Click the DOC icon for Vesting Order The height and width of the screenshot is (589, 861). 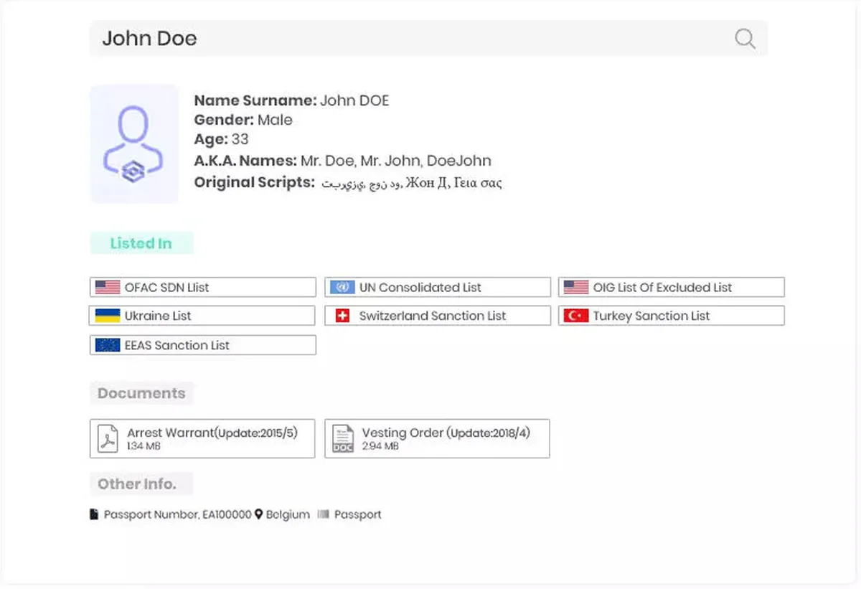[x=343, y=438]
